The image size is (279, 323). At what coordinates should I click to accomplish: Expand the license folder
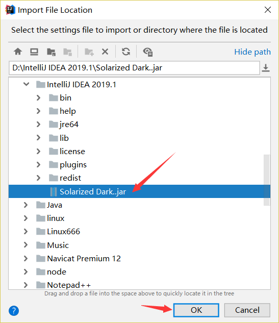point(38,151)
